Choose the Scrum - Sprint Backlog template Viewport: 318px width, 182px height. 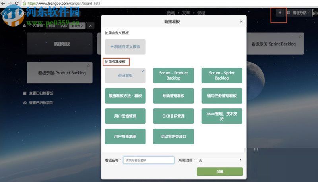[222, 76]
